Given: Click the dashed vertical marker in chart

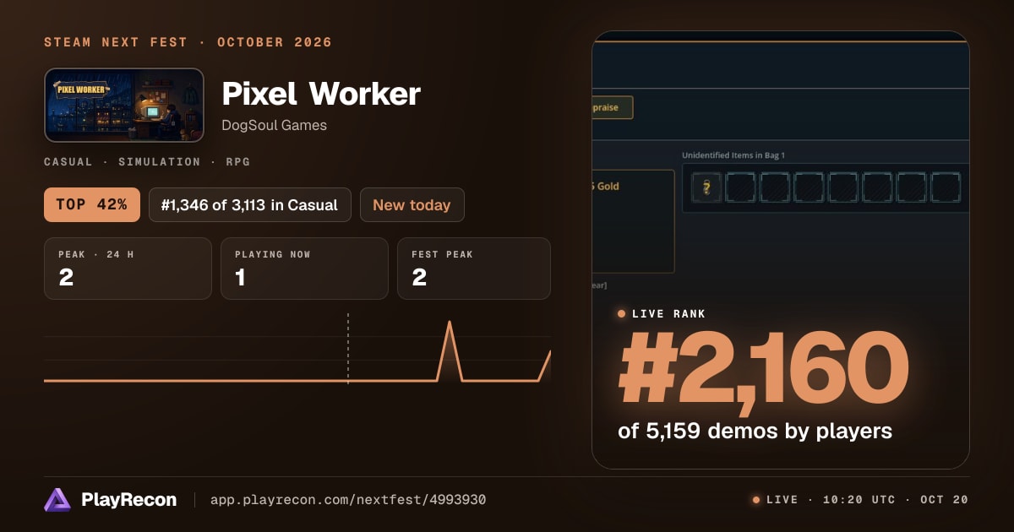Looking at the screenshot, I should (x=348, y=349).
